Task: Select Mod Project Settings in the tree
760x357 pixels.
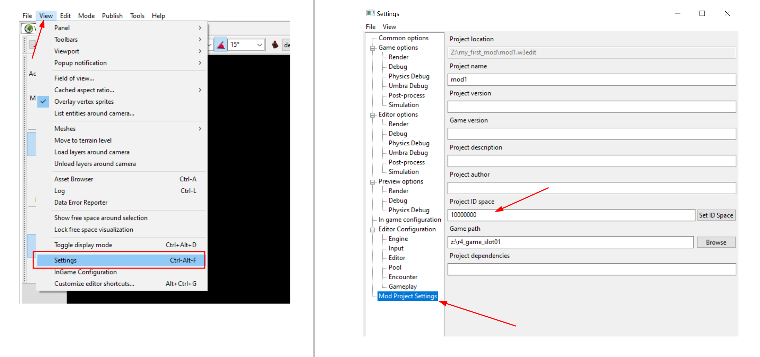Action: 407,296
